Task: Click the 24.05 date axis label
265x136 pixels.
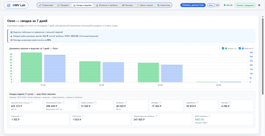Action: 218,85
